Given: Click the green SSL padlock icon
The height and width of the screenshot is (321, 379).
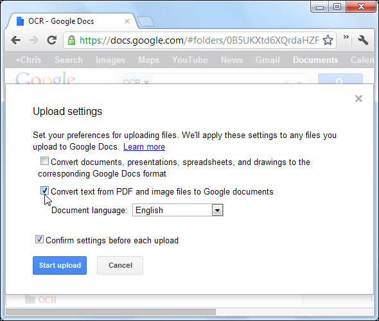Looking at the screenshot, I should click(71, 40).
